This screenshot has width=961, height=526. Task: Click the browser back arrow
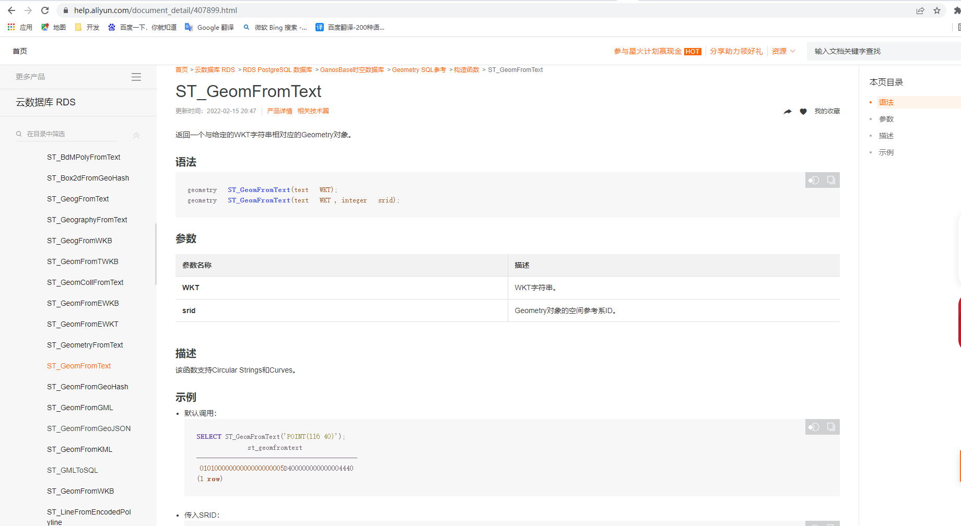click(x=11, y=10)
